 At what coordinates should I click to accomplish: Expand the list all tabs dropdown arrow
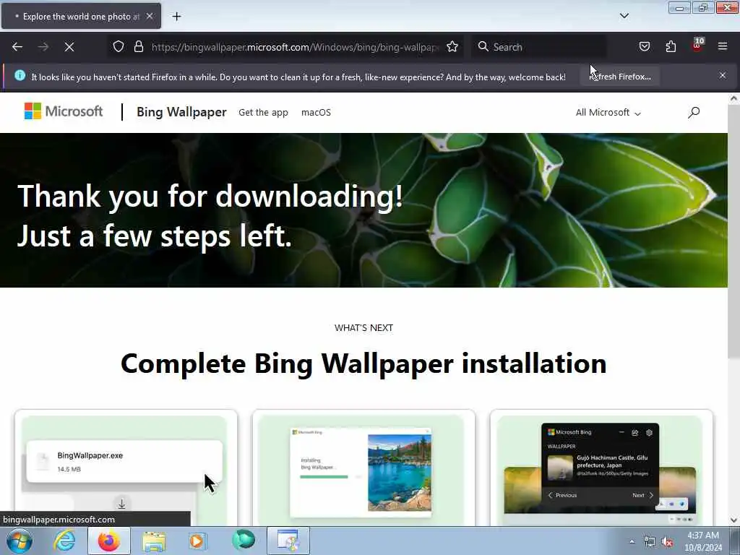point(624,16)
